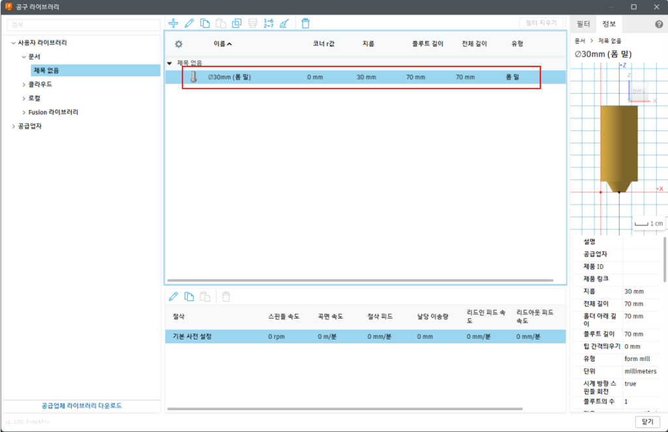The image size is (668, 432).
Task: Copy preset using lower toolbar copy icon
Action: tap(189, 296)
